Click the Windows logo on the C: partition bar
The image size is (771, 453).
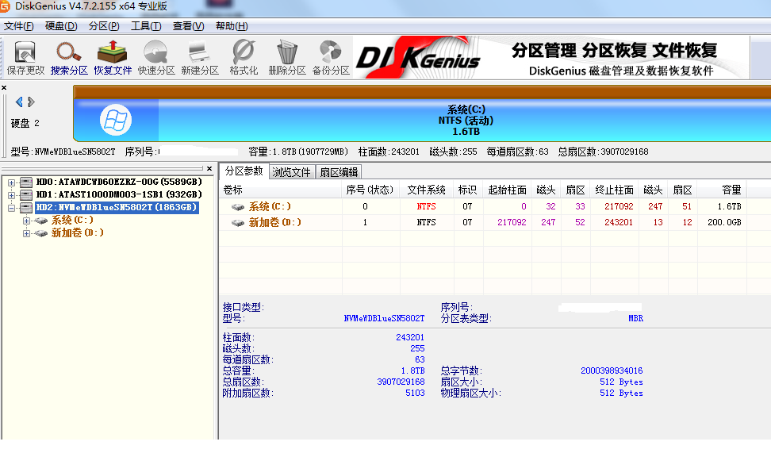(116, 120)
